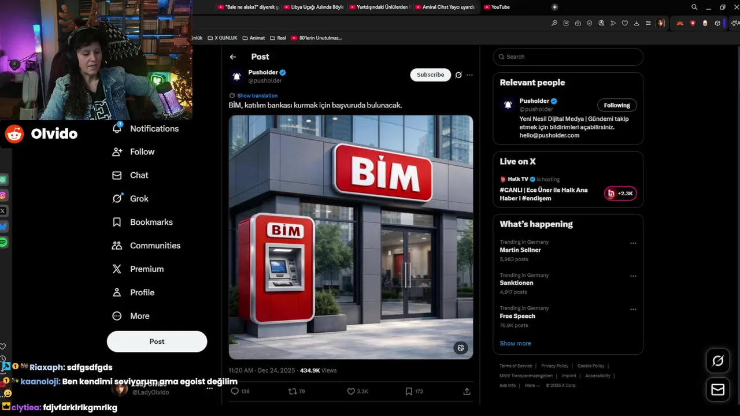Open the BİM bank building image
The width and height of the screenshot is (740, 416).
(x=351, y=237)
